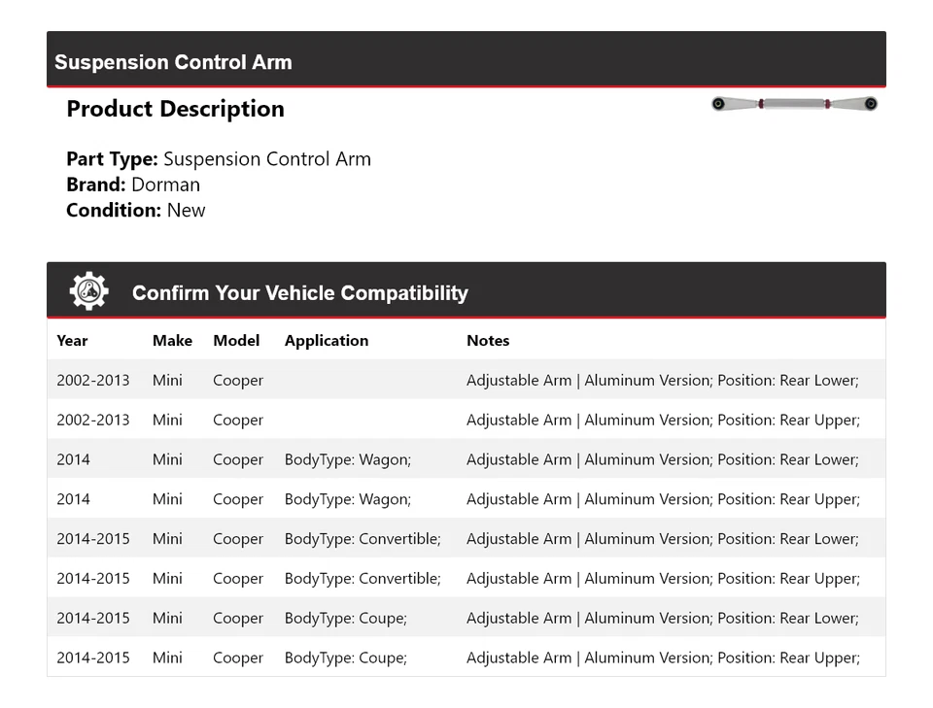Click the control arm product image
Viewport: 933px width, 708px height.
click(794, 104)
